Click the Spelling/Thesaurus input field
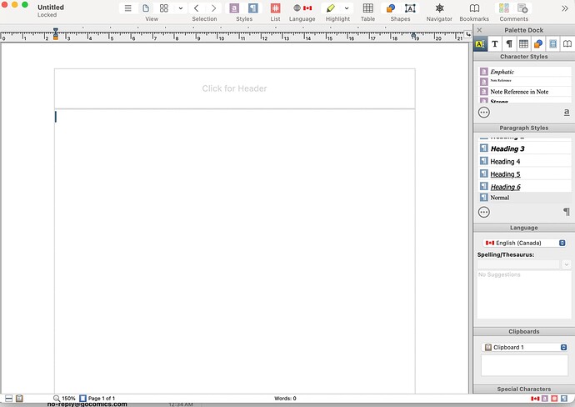The image size is (575, 407). tap(518, 264)
